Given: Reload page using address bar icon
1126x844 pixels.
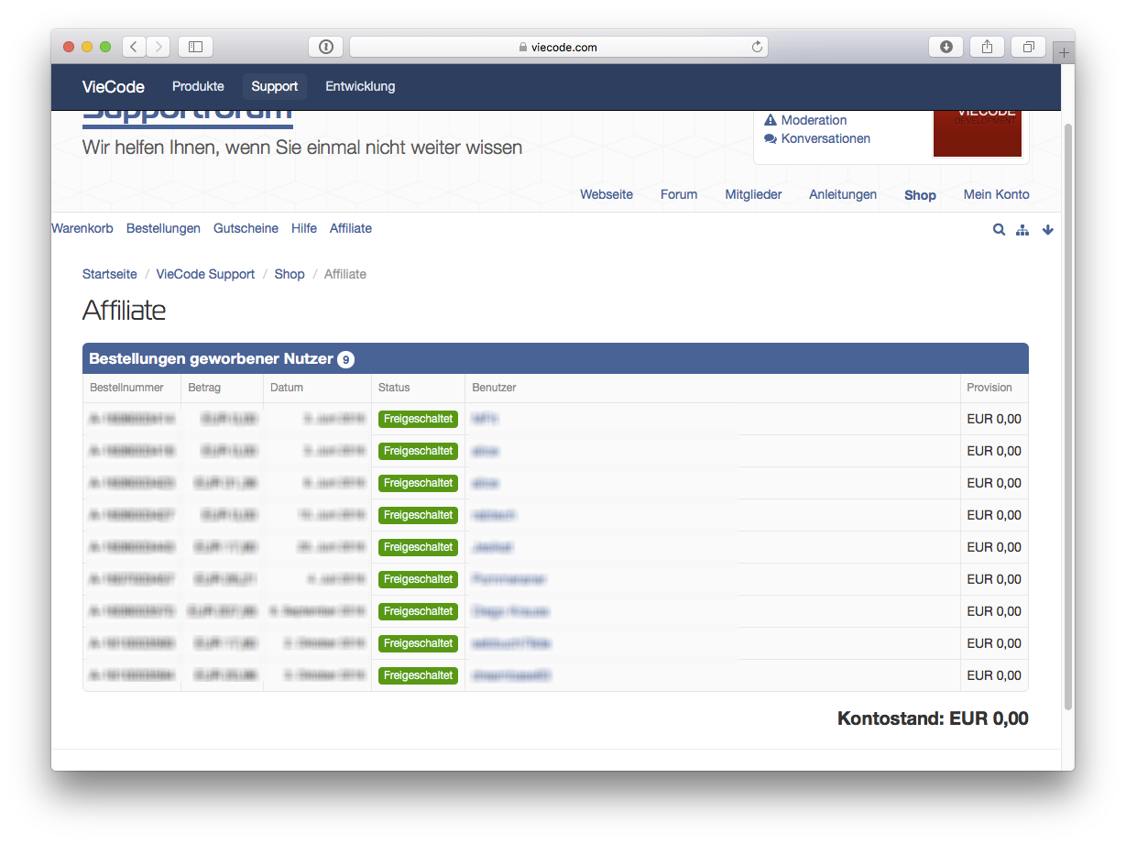Looking at the screenshot, I should click(x=757, y=47).
